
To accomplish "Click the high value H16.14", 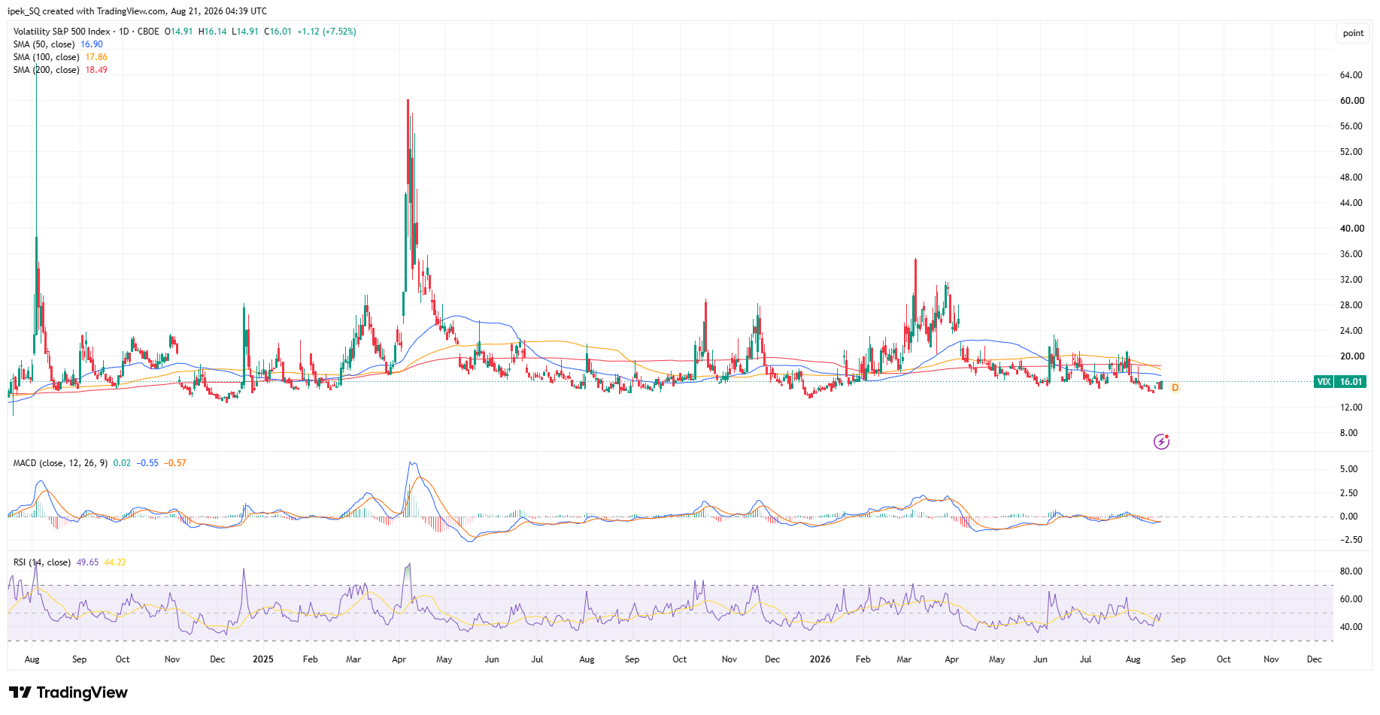I will 213,32.
